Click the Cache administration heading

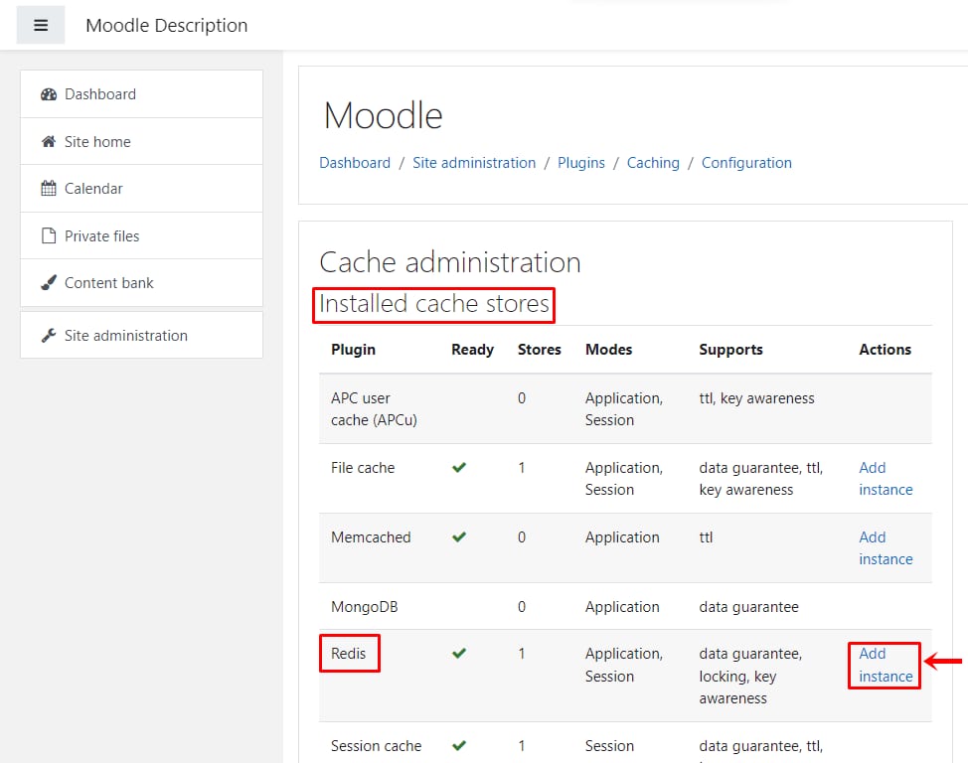click(450, 262)
